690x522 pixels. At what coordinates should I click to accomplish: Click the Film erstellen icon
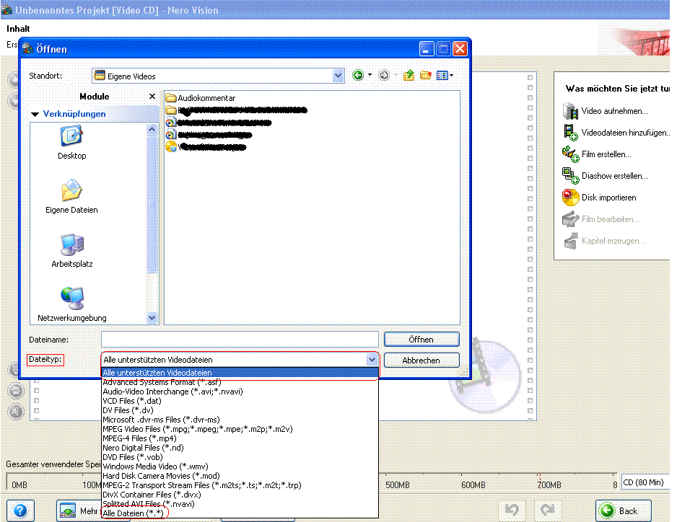click(x=570, y=154)
